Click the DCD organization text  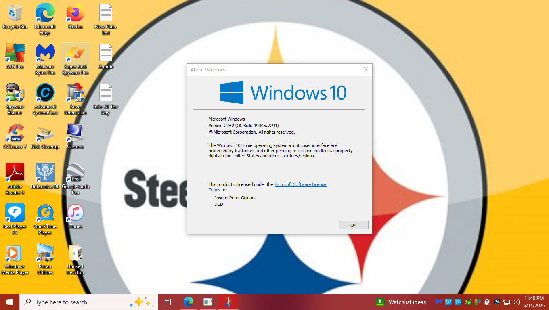[x=218, y=204]
